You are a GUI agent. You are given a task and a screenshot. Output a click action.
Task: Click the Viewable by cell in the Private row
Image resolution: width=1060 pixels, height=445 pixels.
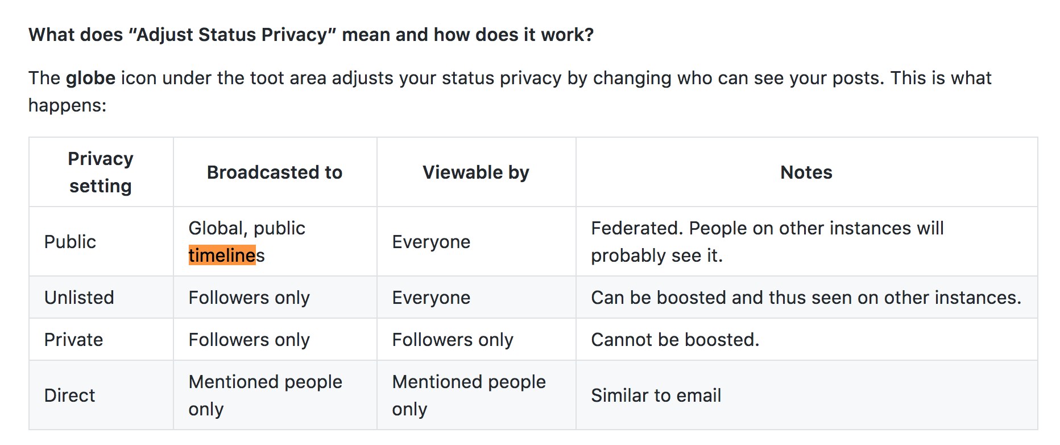pos(453,340)
